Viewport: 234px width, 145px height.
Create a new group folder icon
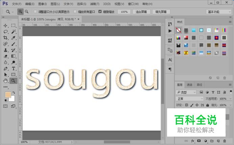212,141
